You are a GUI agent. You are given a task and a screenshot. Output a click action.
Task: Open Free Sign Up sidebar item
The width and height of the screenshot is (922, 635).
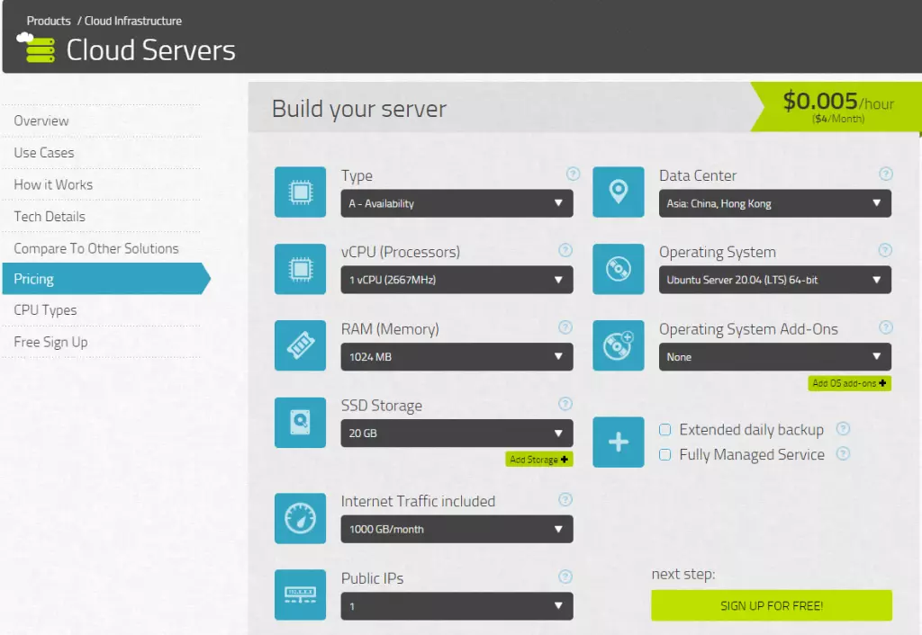pos(50,342)
